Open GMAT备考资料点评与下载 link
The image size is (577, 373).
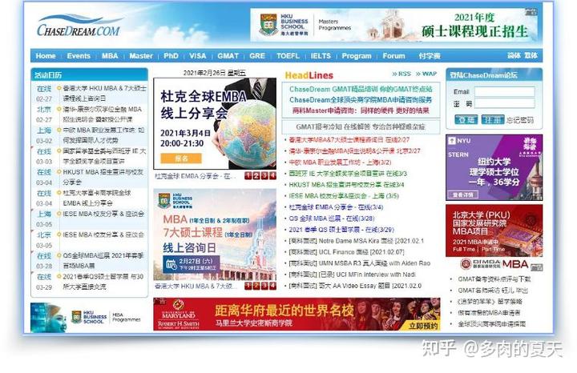494,279
